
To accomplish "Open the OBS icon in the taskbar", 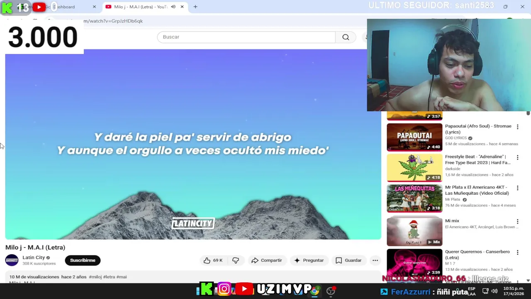I will 331,291.
